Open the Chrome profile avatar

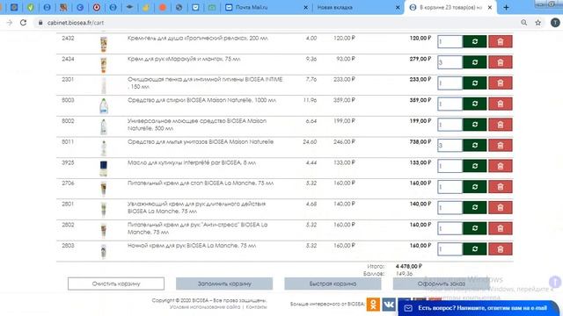pos(555,23)
